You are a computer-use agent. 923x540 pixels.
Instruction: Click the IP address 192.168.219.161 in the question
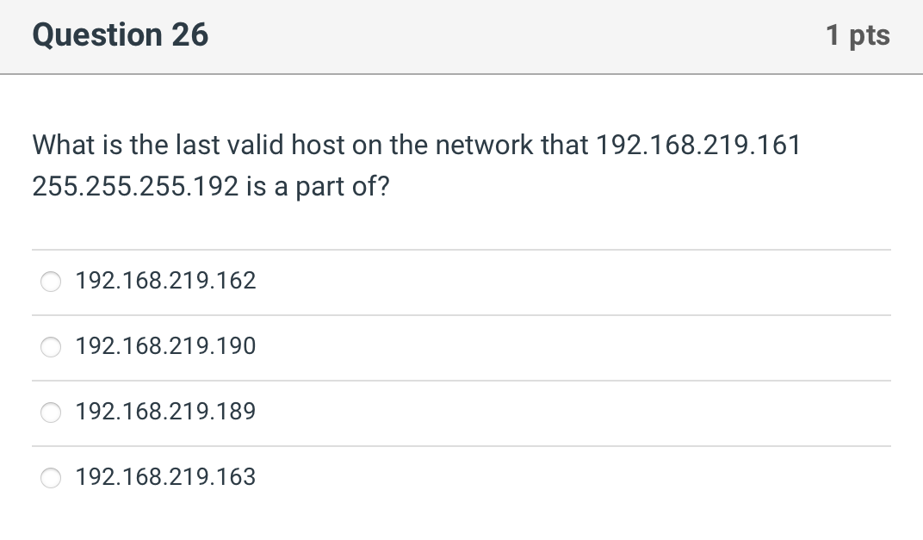pyautogui.click(x=699, y=145)
